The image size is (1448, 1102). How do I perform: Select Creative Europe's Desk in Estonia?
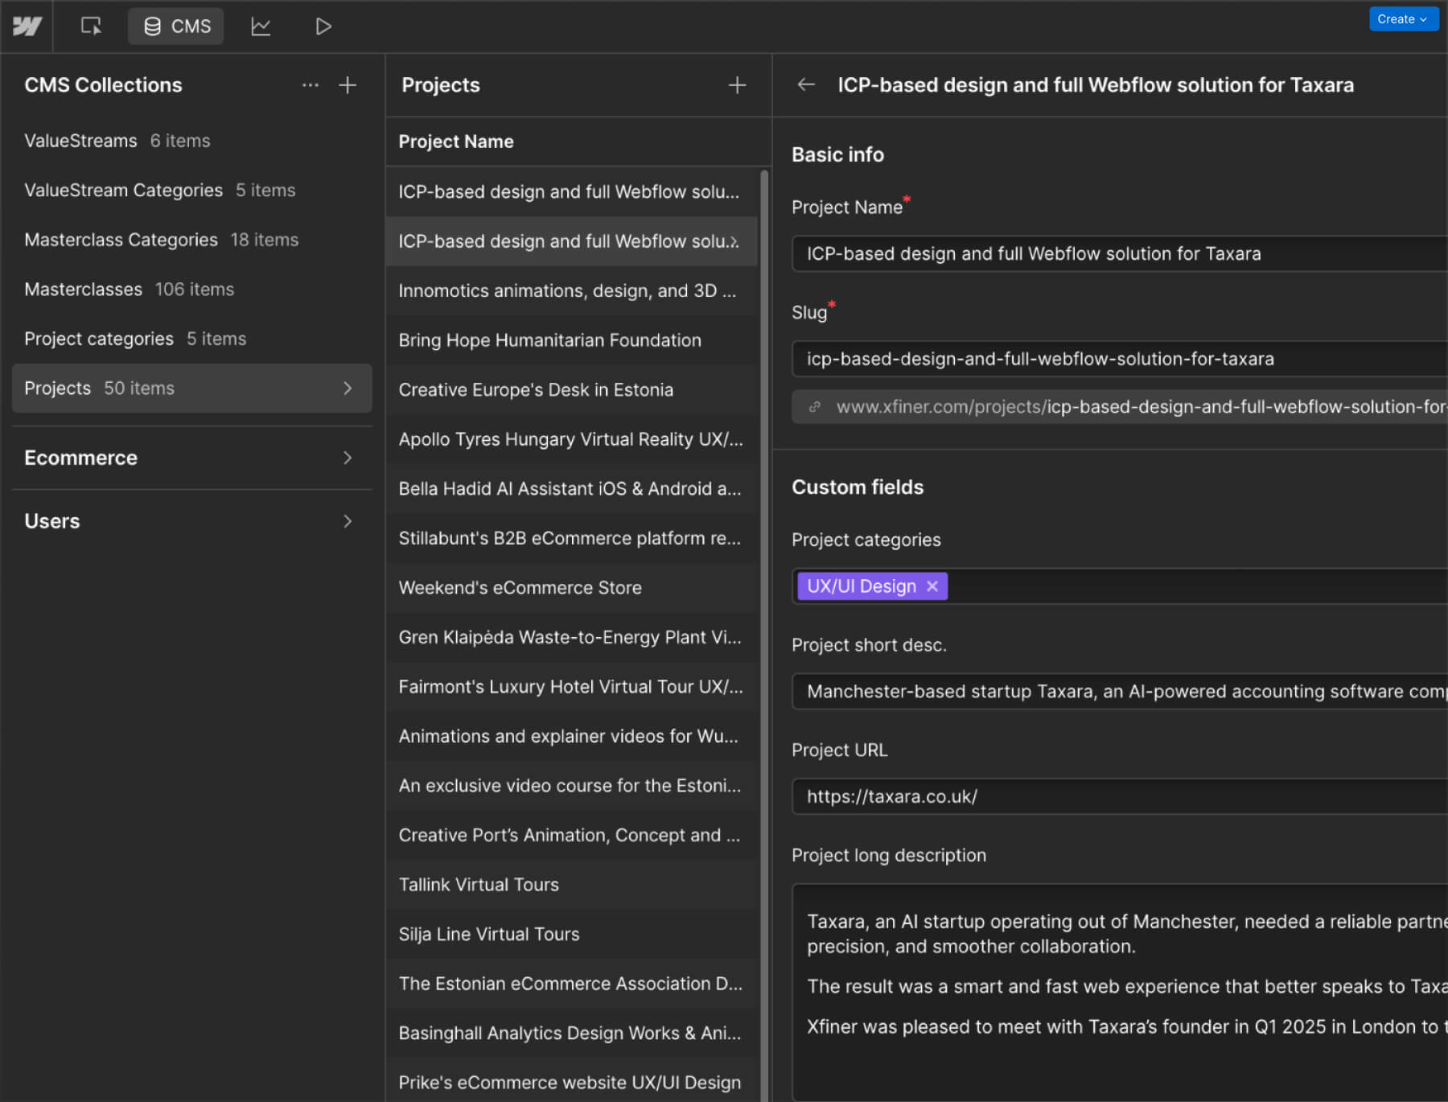click(x=571, y=389)
